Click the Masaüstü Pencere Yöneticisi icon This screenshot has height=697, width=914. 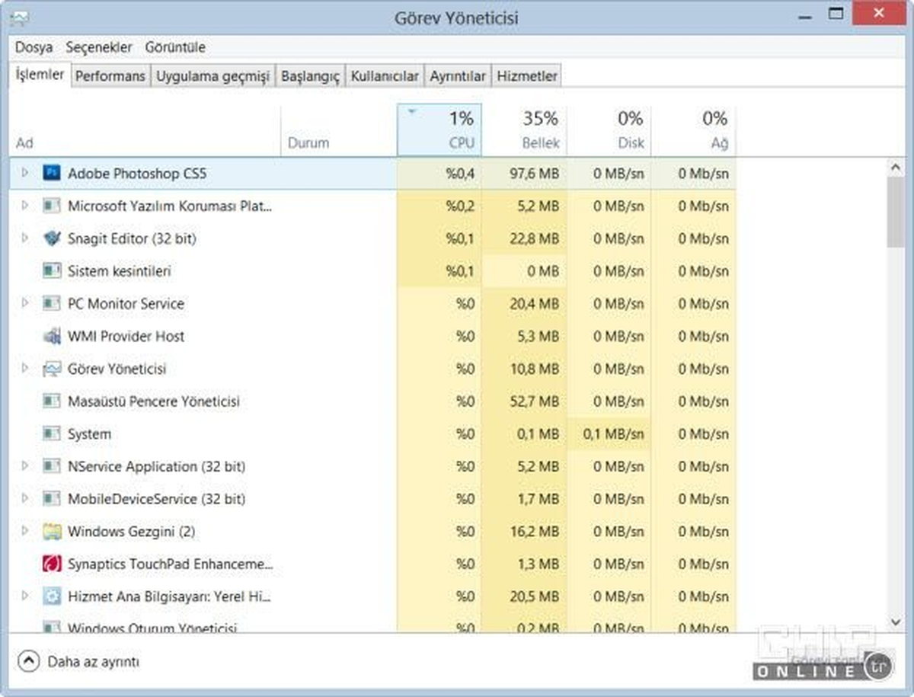pos(52,401)
